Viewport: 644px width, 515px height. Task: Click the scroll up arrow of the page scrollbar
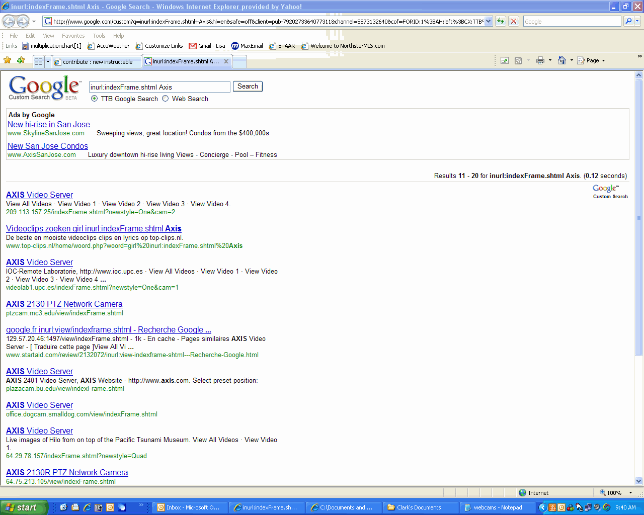639,75
